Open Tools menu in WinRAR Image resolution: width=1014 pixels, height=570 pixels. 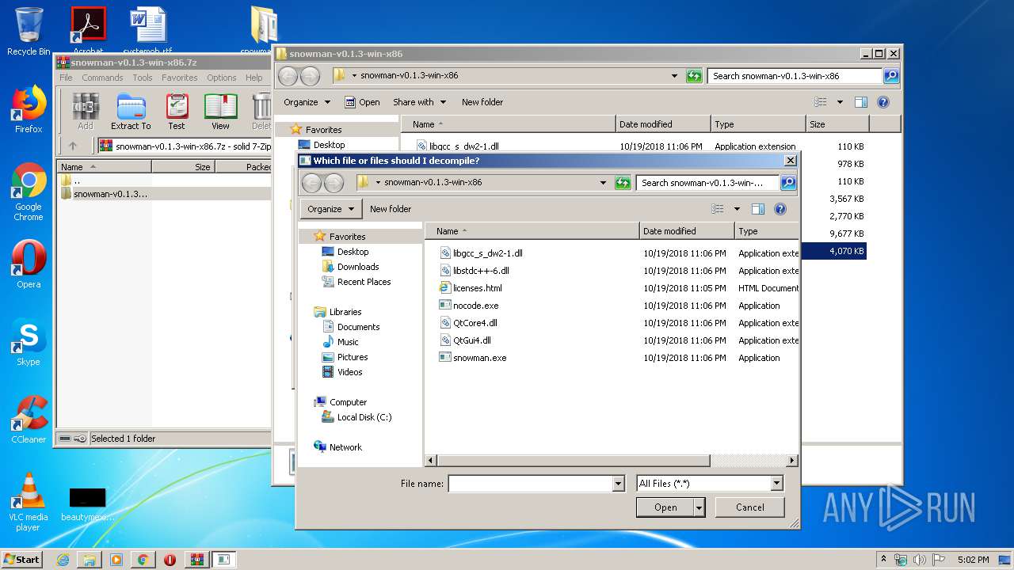point(143,78)
